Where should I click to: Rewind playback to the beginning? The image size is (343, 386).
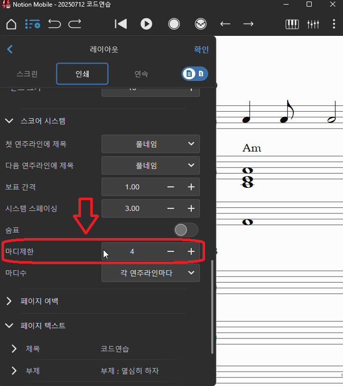click(x=120, y=24)
